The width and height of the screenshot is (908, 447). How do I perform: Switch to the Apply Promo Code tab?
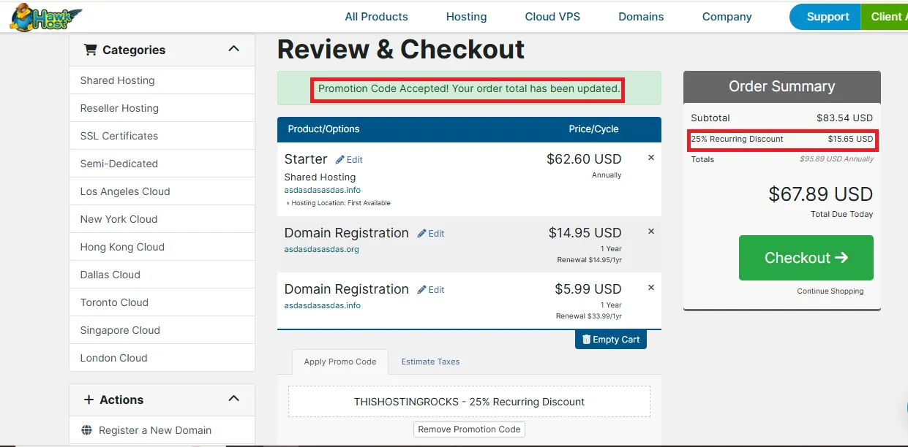coord(340,362)
